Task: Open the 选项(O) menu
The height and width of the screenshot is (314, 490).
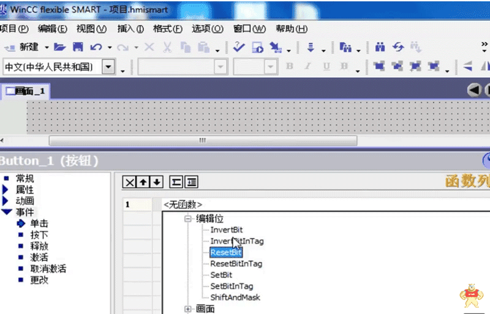Action: click(x=208, y=29)
